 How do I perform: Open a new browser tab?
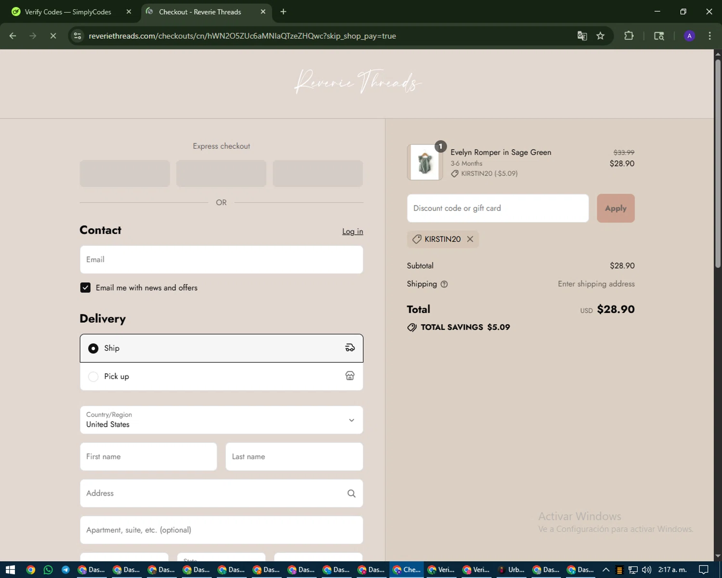pos(283,12)
